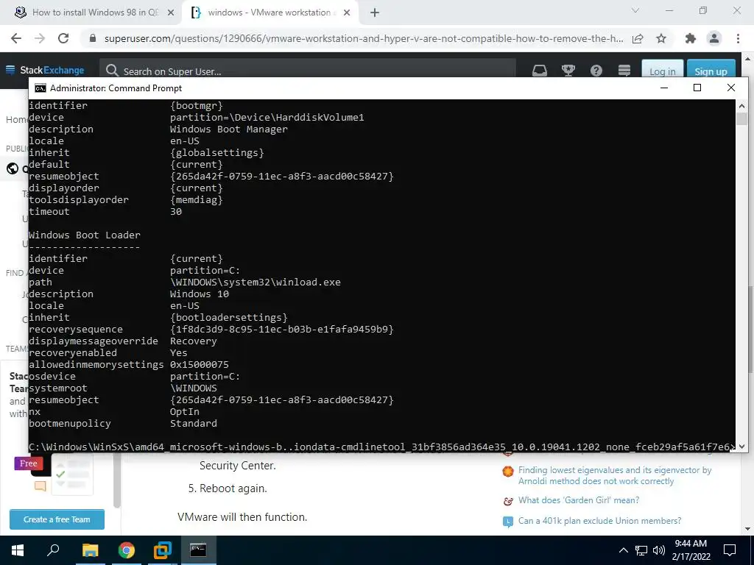Click the icon beside '401k plan' question
The image size is (754, 565).
point(508,522)
